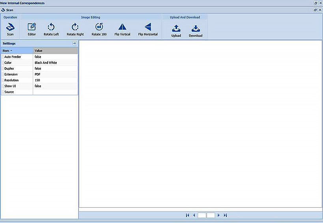Toggle the Duplex false value
The width and height of the screenshot is (323, 223).
coord(55,69)
